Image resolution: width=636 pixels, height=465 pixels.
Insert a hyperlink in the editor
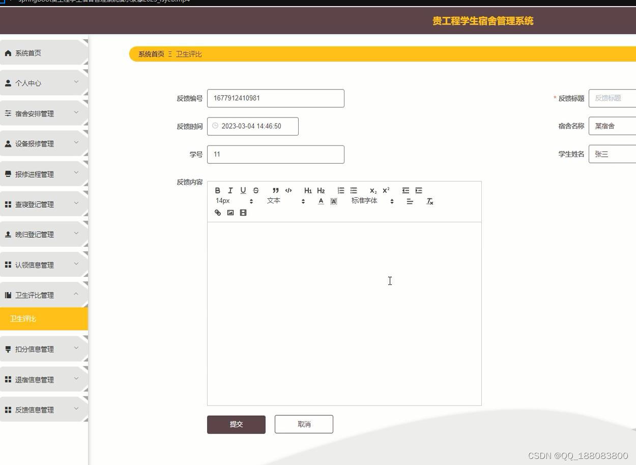217,213
